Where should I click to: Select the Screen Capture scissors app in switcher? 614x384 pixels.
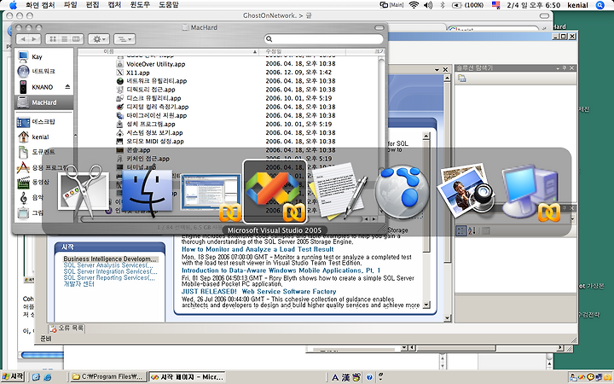point(82,191)
